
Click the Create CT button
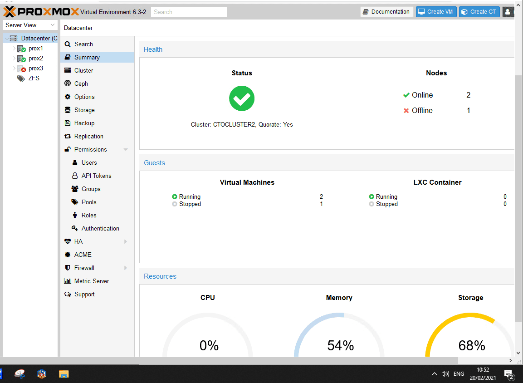coord(479,12)
